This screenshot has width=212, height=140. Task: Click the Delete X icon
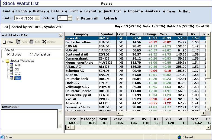[44, 42]
